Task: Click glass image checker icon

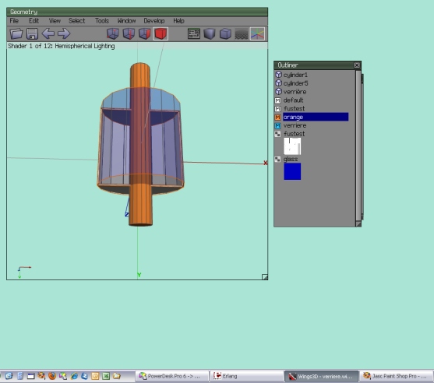Action: (277, 160)
